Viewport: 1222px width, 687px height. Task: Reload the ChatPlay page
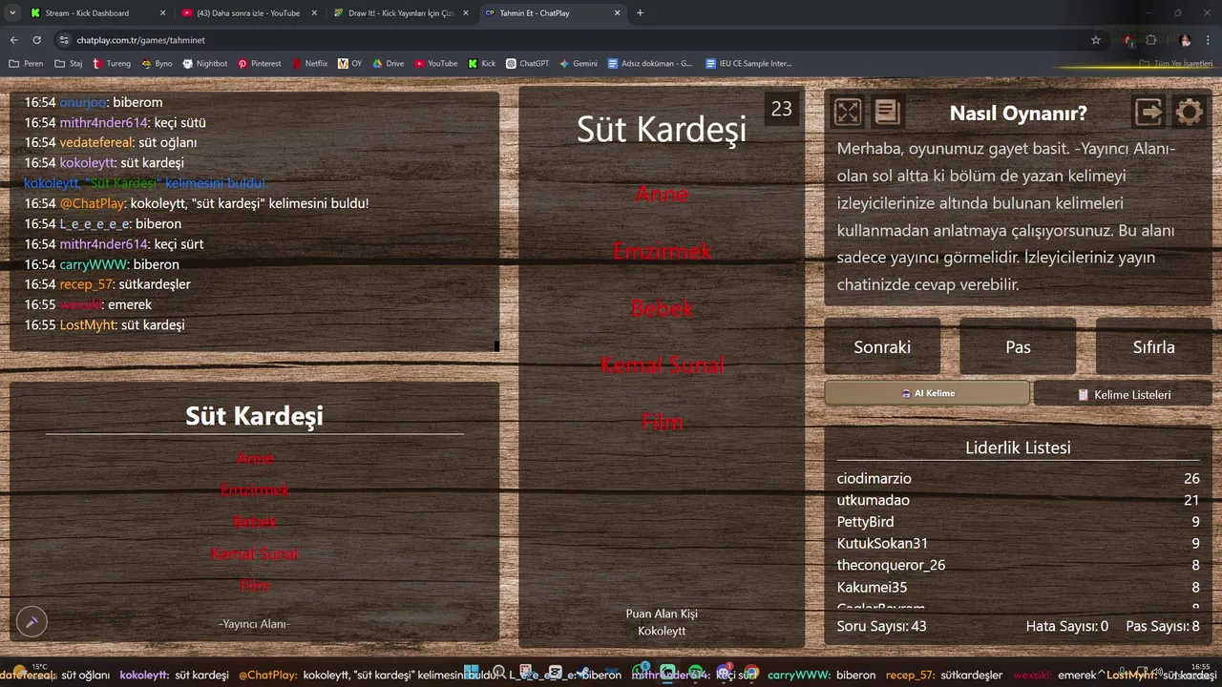[x=37, y=40]
